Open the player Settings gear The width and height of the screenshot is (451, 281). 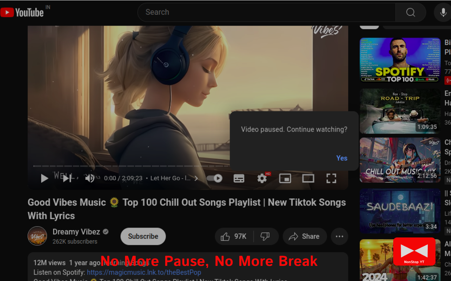point(261,178)
